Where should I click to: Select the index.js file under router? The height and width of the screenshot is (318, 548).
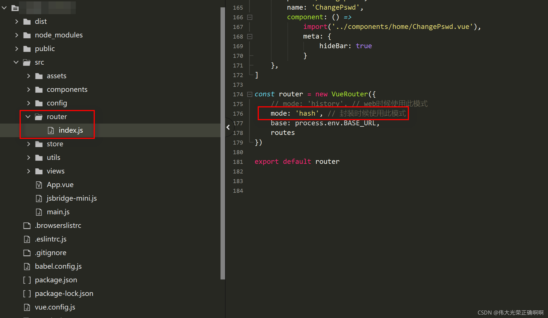[x=71, y=130]
